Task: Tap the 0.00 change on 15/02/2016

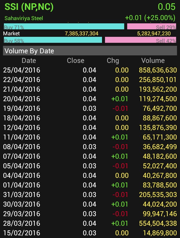Action: [x=122, y=233]
